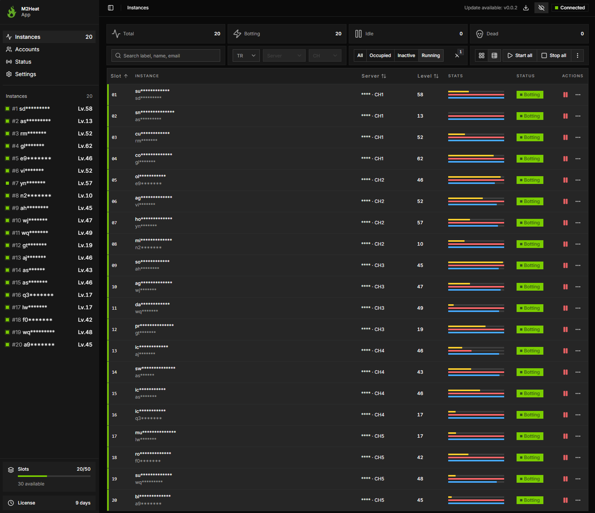Click Botting status badge for slot 15
The width and height of the screenshot is (595, 513).
point(530,393)
